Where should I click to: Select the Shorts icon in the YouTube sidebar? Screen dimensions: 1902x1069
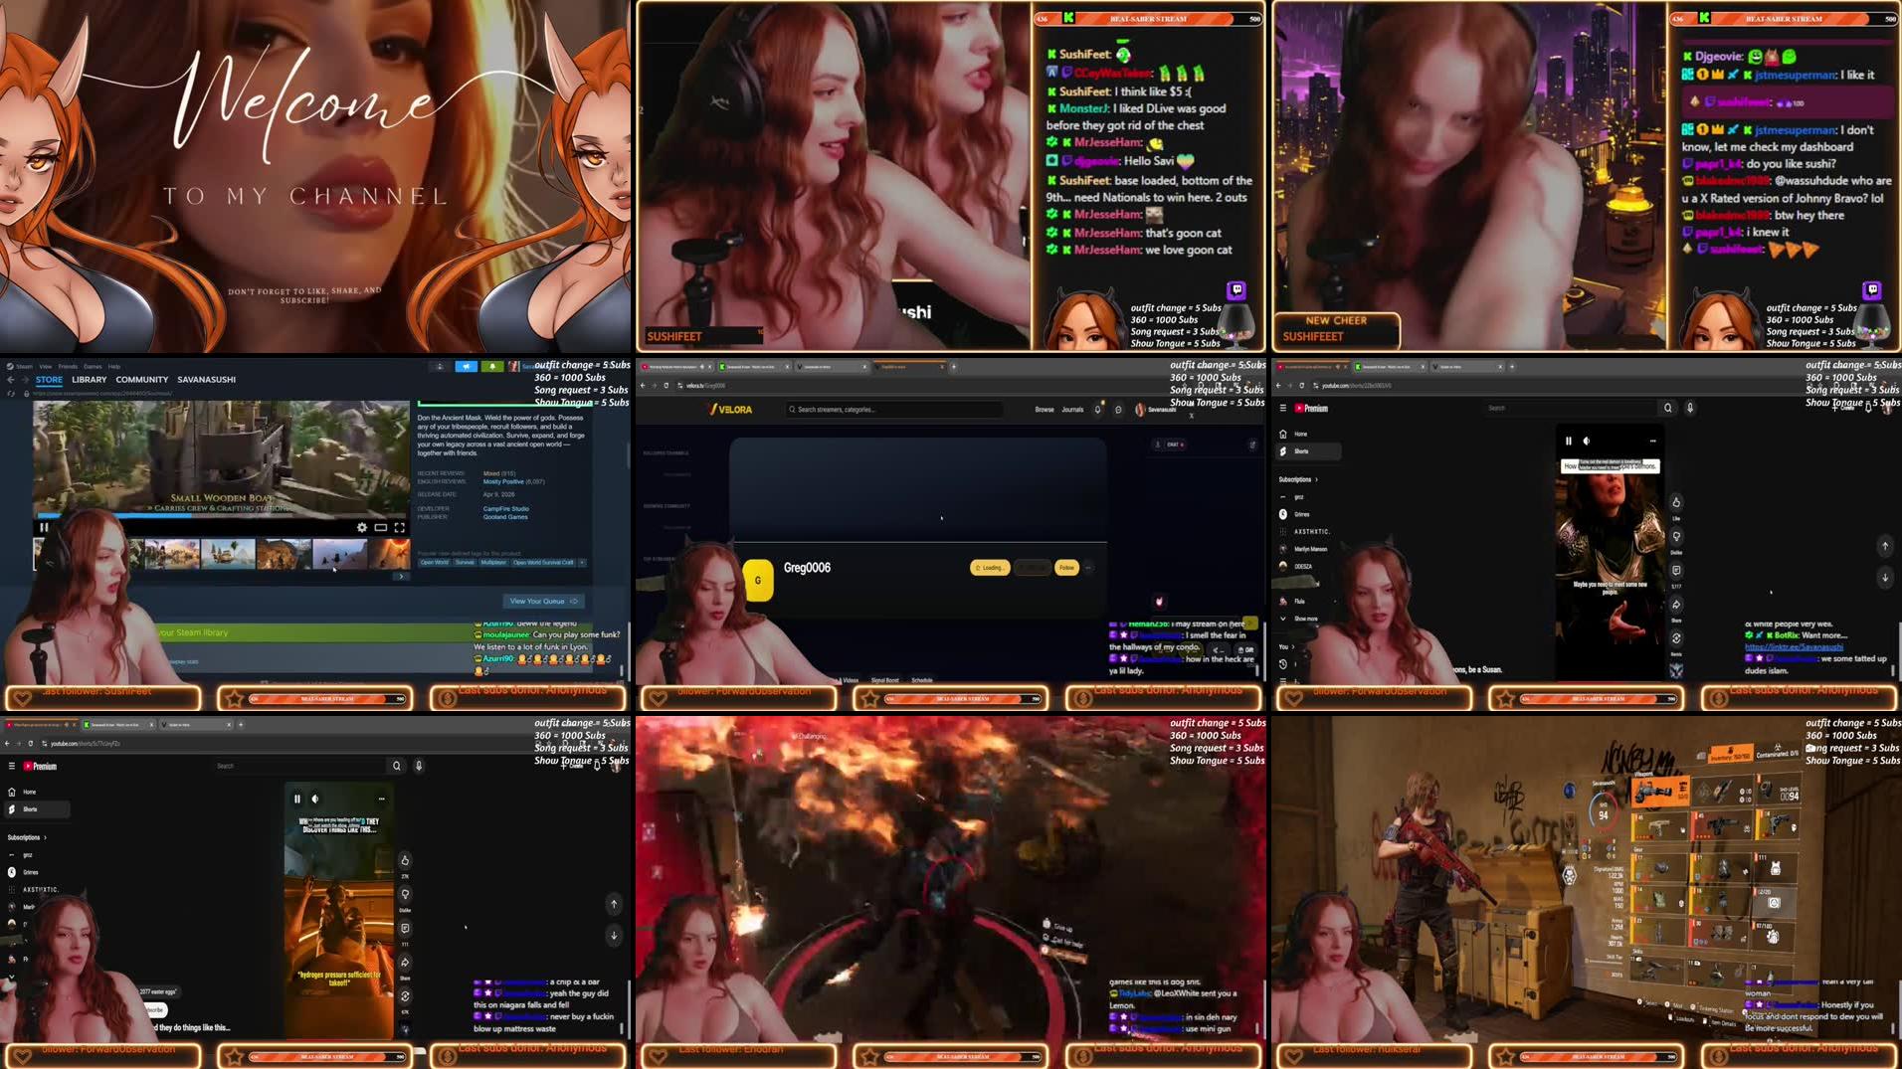tap(11, 808)
